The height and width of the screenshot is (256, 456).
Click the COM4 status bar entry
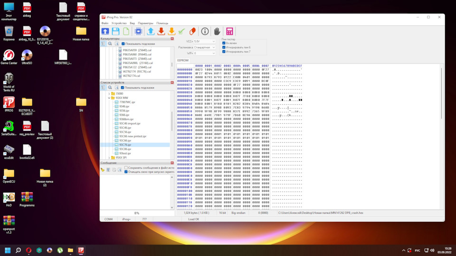[108, 219]
